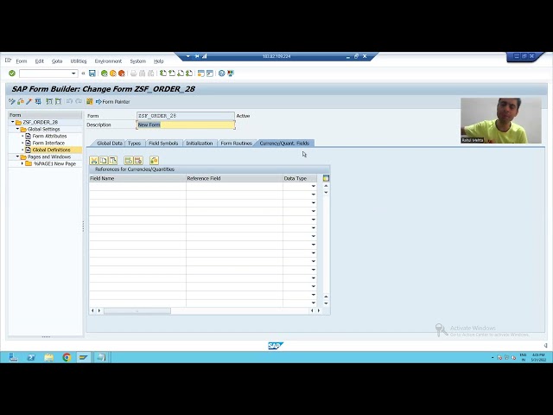Click the Last Page icon
Image resolution: width=553 pixels, height=415 pixels.
pos(189,73)
